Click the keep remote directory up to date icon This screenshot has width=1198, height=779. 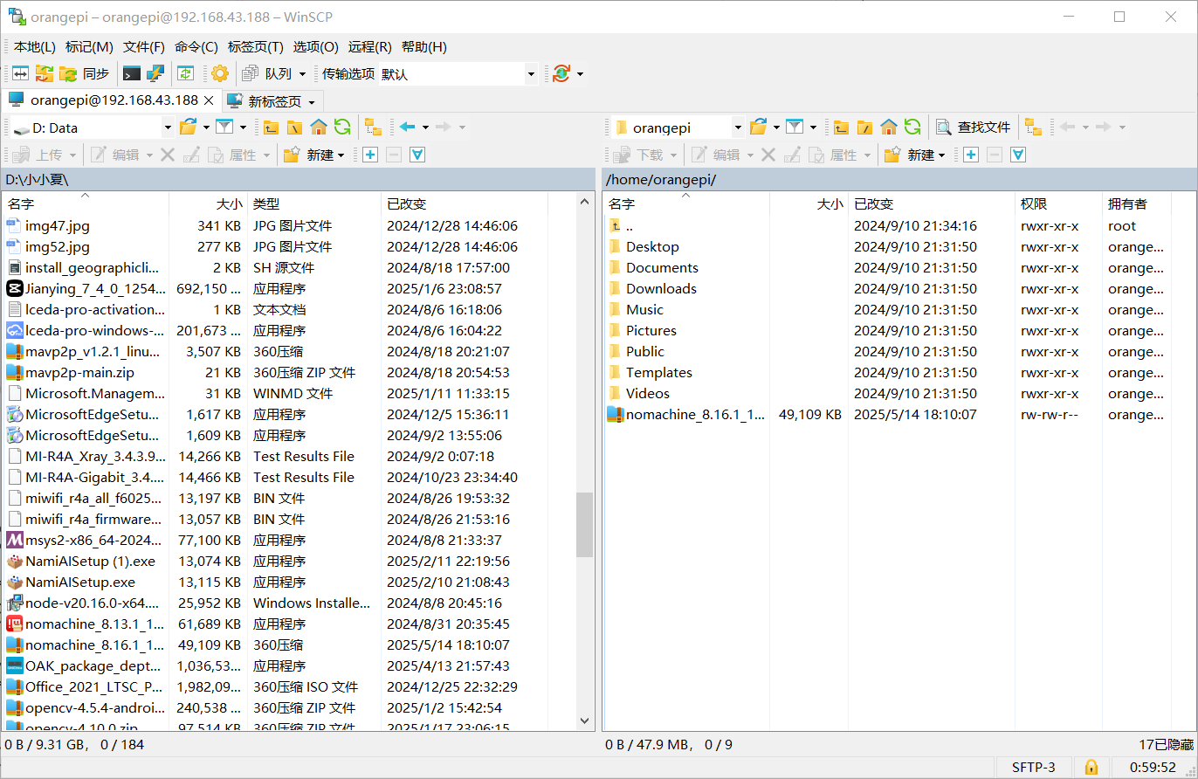coord(185,74)
